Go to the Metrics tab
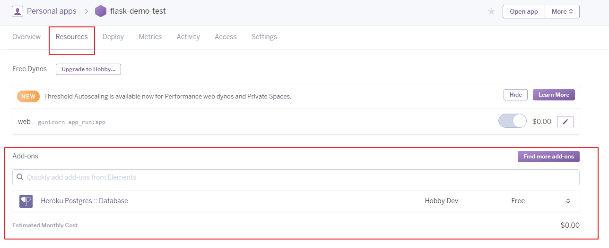The width and height of the screenshot is (609, 248). pos(150,37)
